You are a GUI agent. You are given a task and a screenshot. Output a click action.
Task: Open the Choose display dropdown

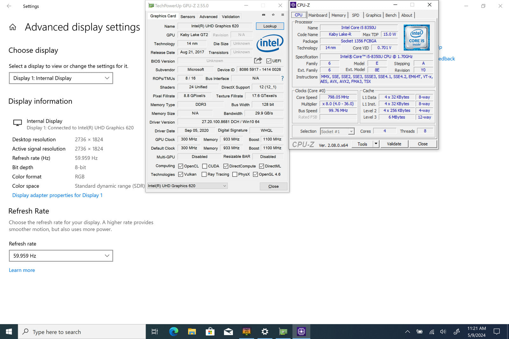(x=61, y=78)
